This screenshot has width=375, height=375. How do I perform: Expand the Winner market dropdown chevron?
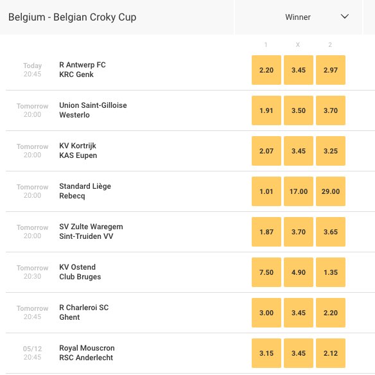pos(345,17)
